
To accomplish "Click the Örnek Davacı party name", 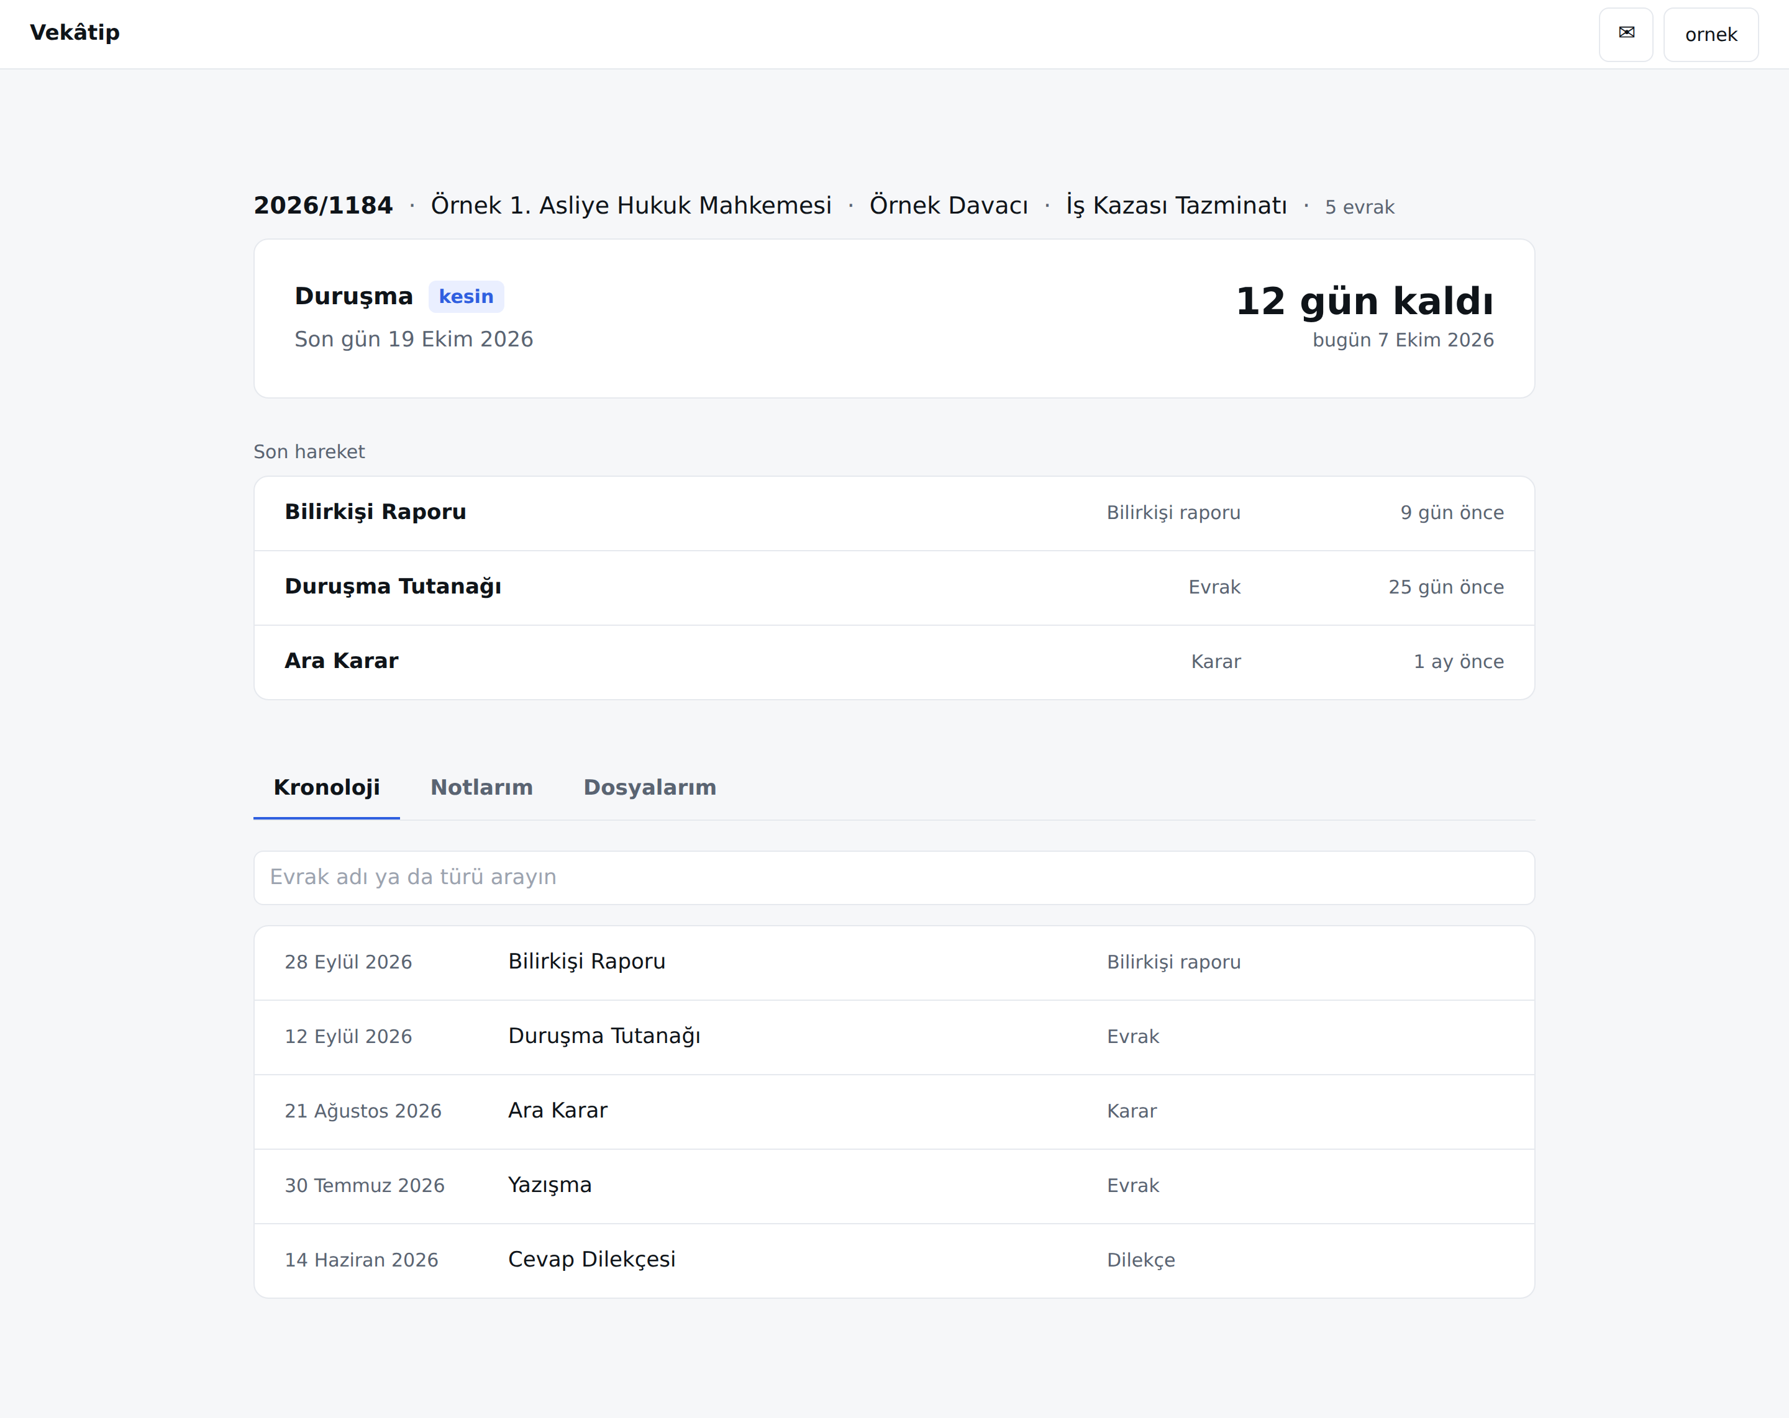I will (x=949, y=205).
